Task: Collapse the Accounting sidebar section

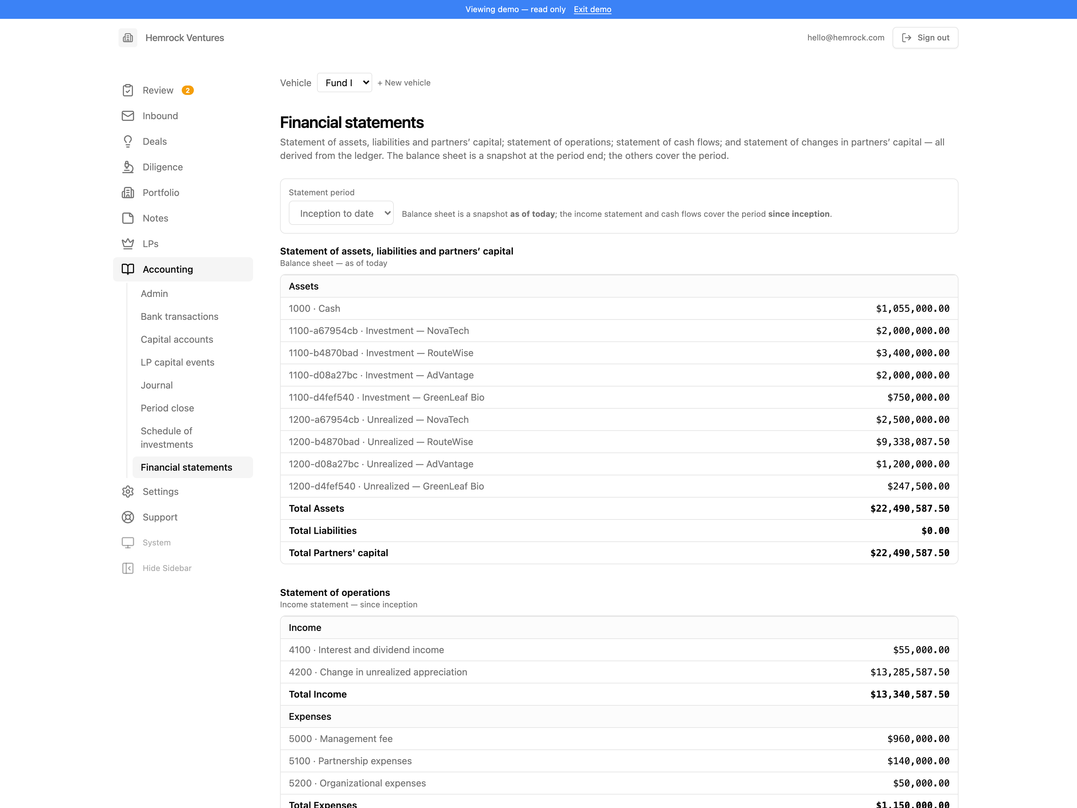Action: (x=183, y=269)
